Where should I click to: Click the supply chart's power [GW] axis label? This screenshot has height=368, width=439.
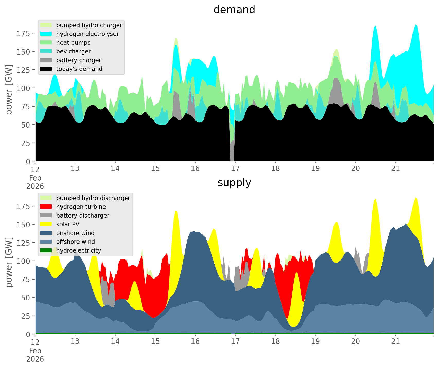tap(9, 262)
